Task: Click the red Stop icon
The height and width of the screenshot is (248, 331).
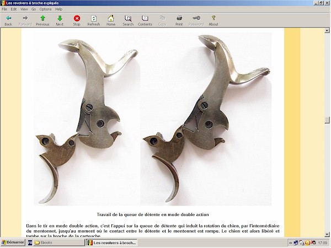Action: tap(77, 18)
